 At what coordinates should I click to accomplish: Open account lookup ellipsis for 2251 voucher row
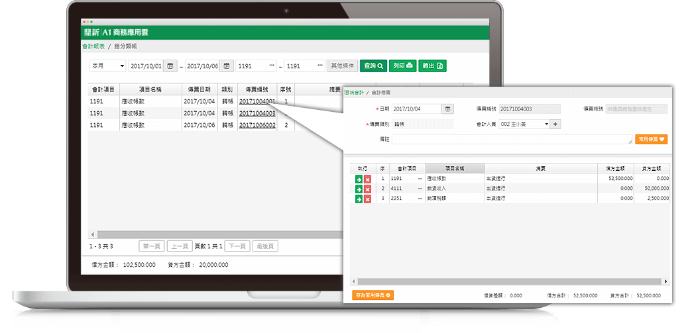point(420,199)
